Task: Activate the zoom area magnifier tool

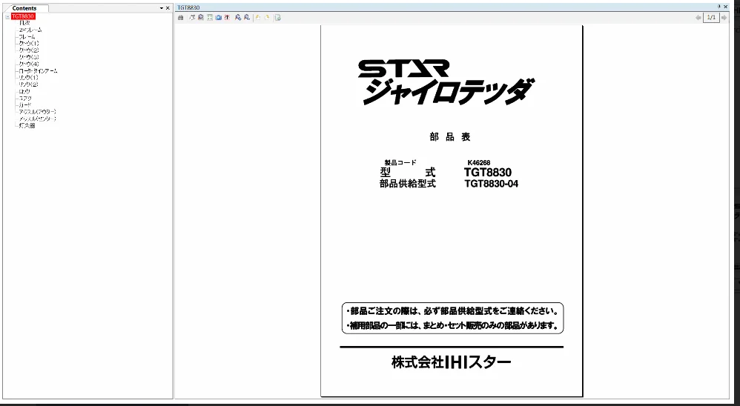Action: [x=201, y=18]
